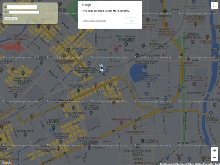Screen dimensions: 220x165
Task: Click the Map data ©2023 Google text
Action: pyautogui.click(x=187, y=164)
